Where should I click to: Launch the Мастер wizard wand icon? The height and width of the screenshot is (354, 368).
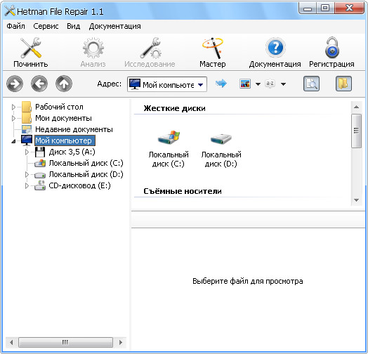(x=213, y=48)
